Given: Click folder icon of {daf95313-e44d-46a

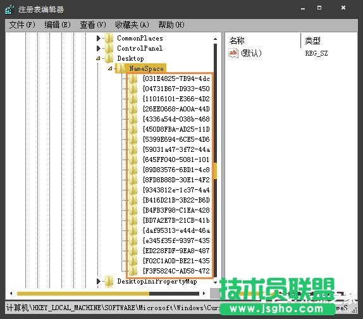Looking at the screenshot, I should pyautogui.click(x=133, y=230).
